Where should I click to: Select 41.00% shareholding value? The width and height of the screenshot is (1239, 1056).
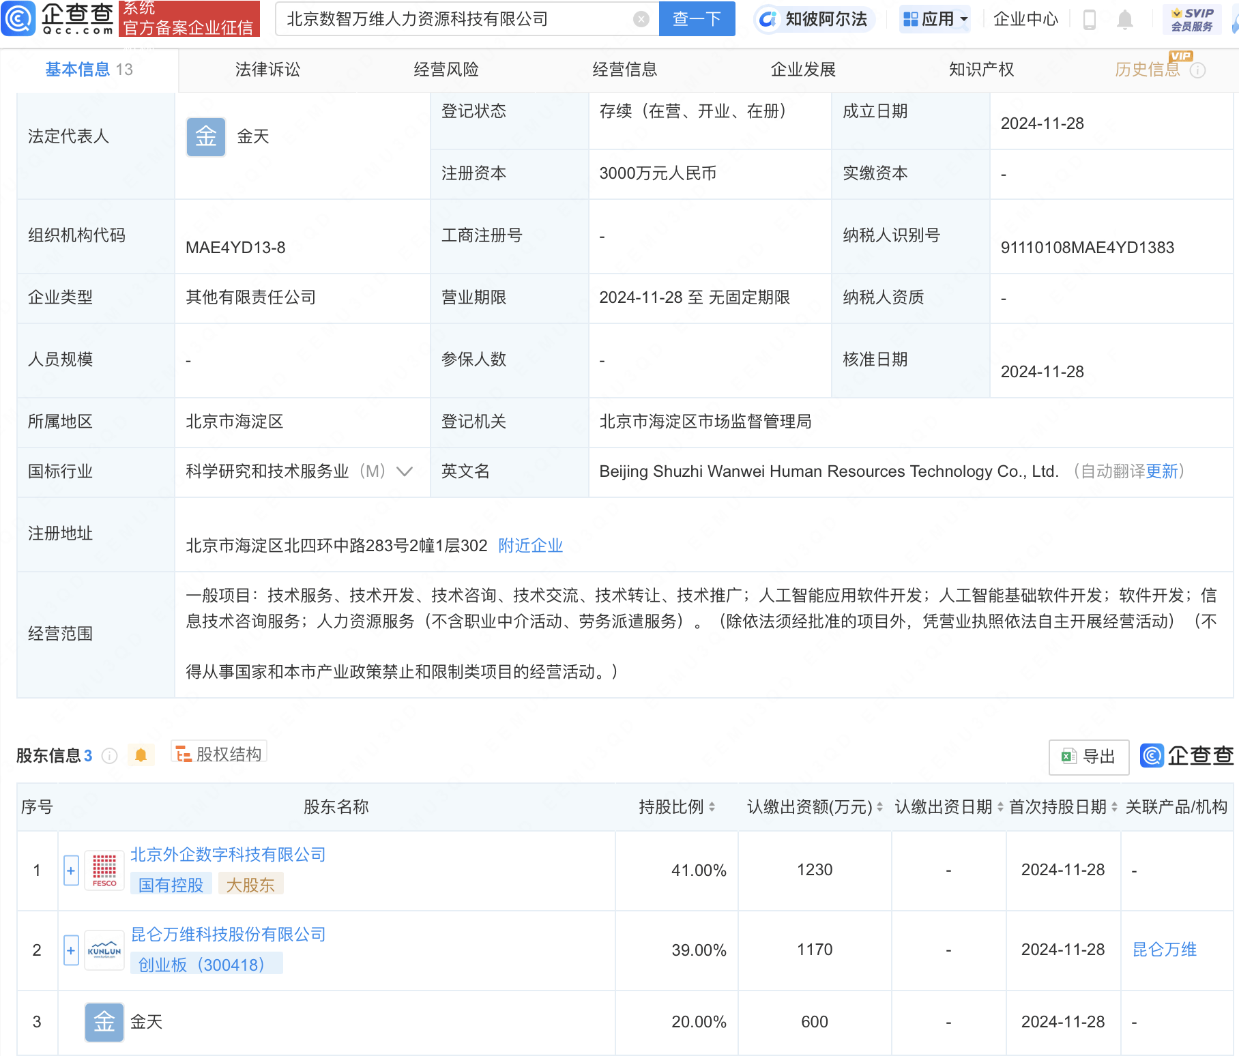click(x=699, y=870)
